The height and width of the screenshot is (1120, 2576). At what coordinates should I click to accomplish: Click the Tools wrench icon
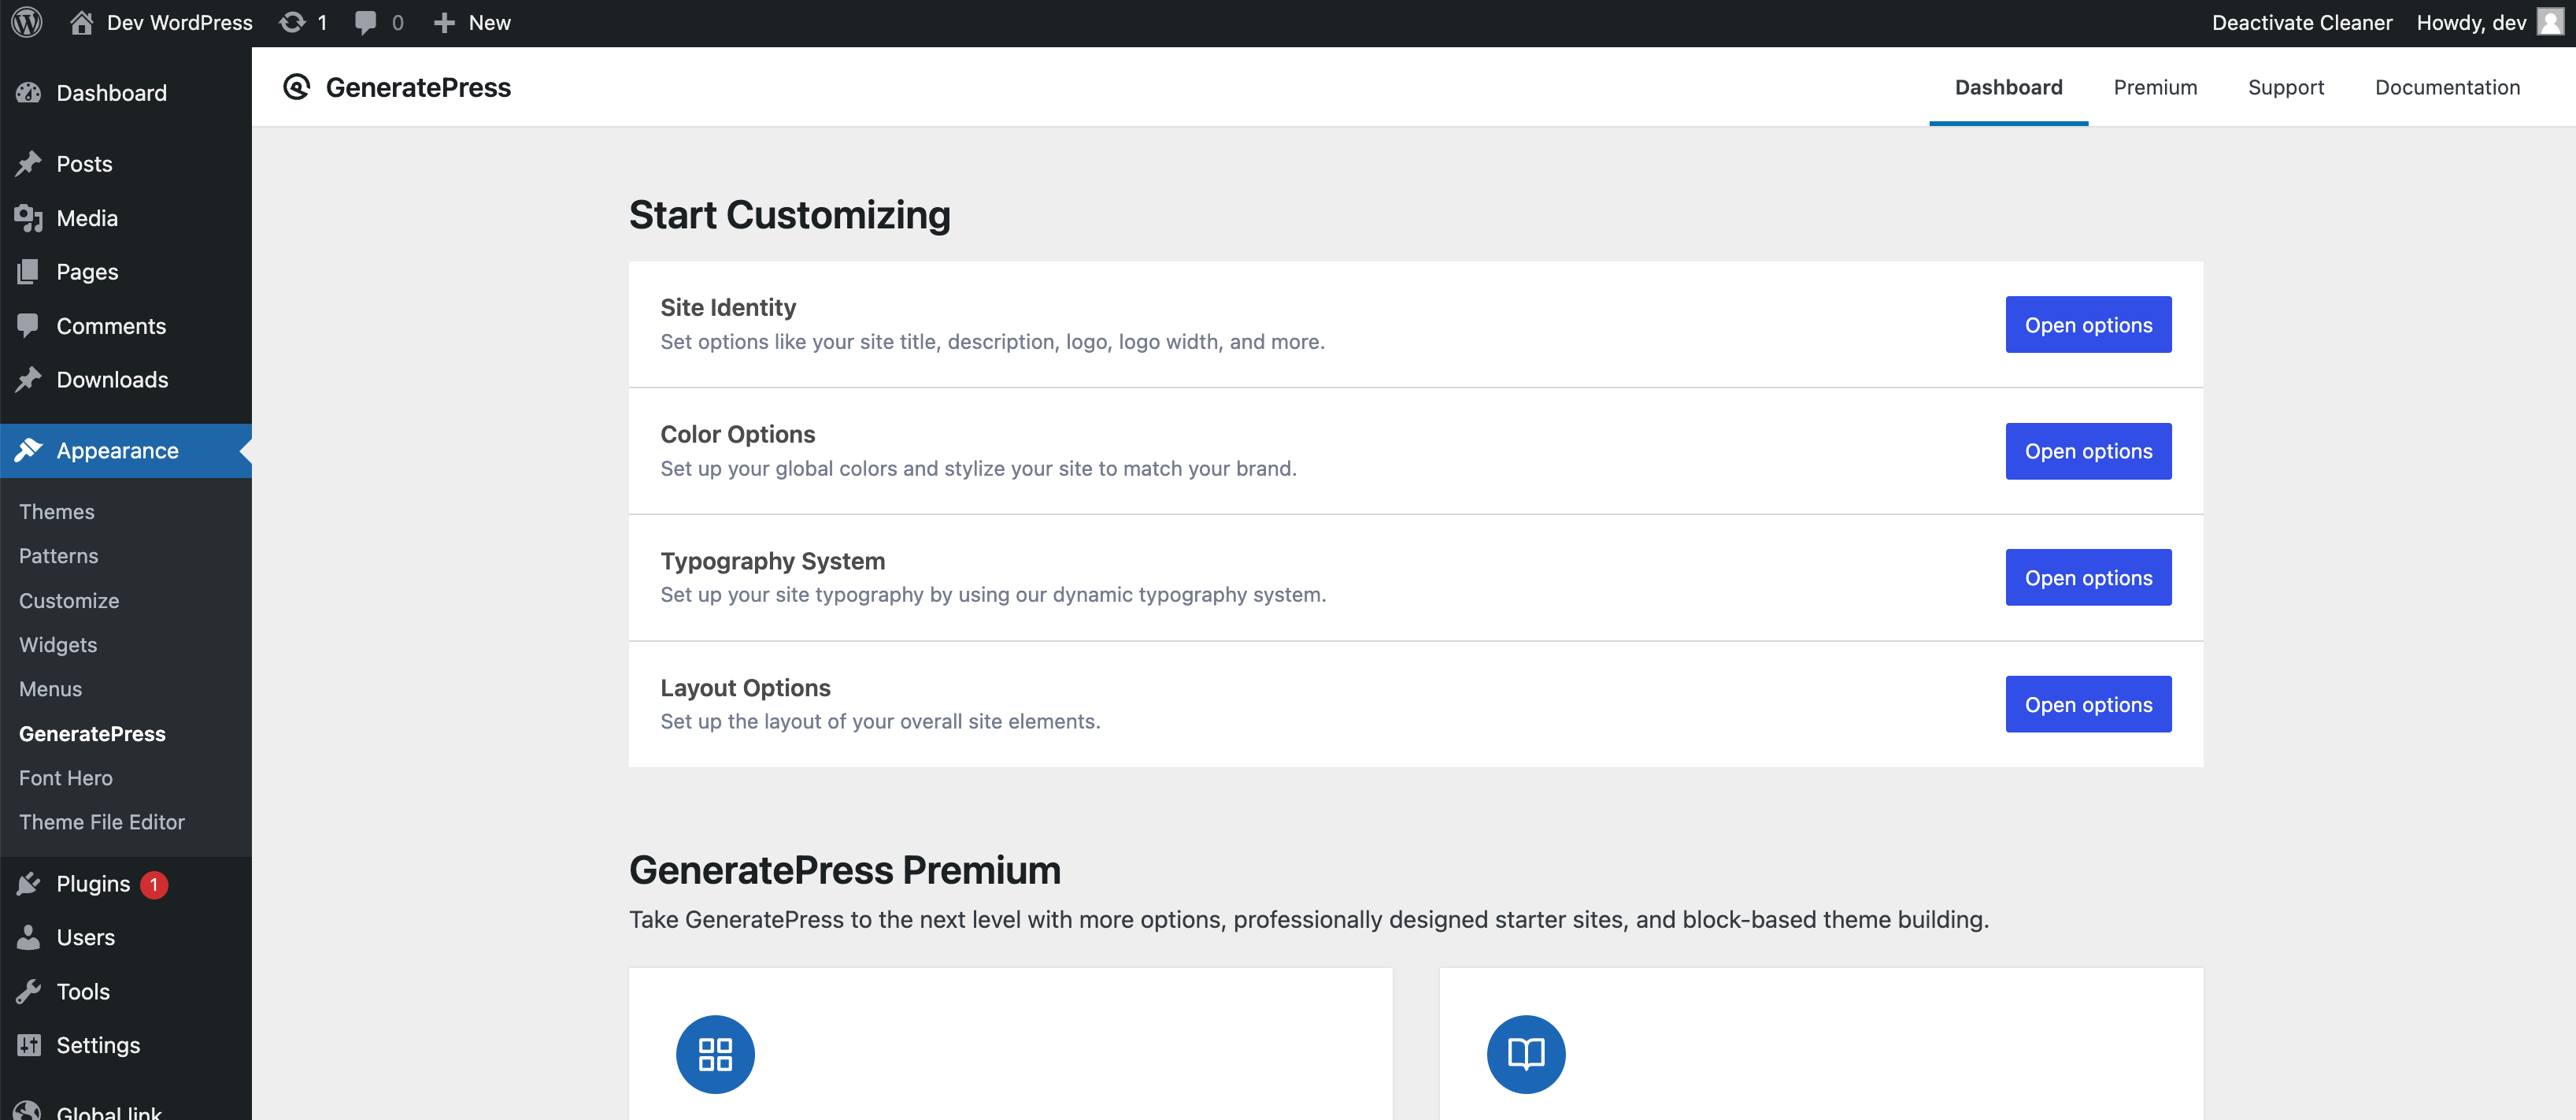coord(29,991)
